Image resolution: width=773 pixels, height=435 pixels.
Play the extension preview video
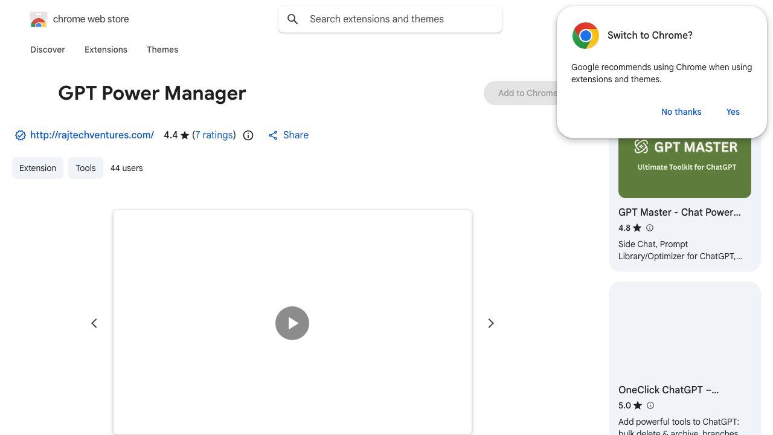(x=292, y=323)
